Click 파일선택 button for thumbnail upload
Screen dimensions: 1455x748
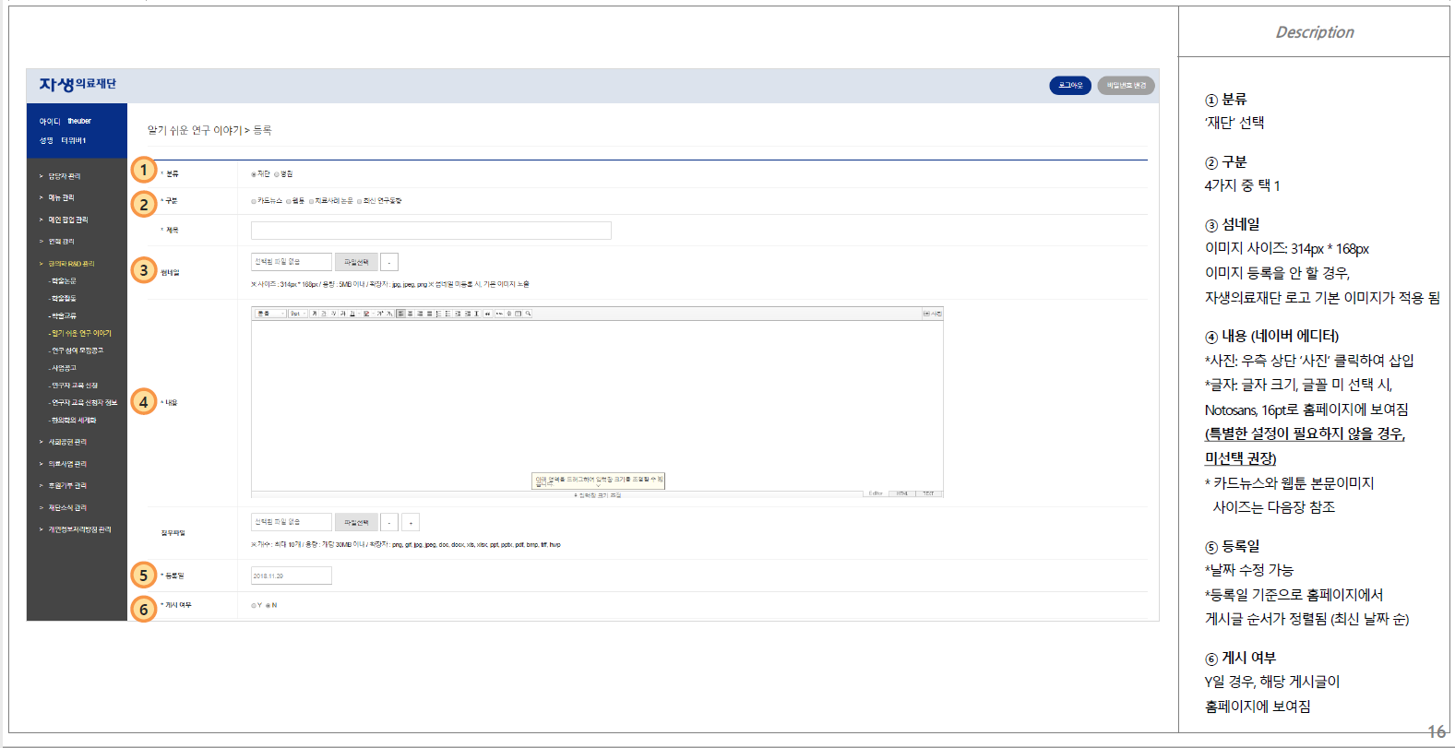356,262
